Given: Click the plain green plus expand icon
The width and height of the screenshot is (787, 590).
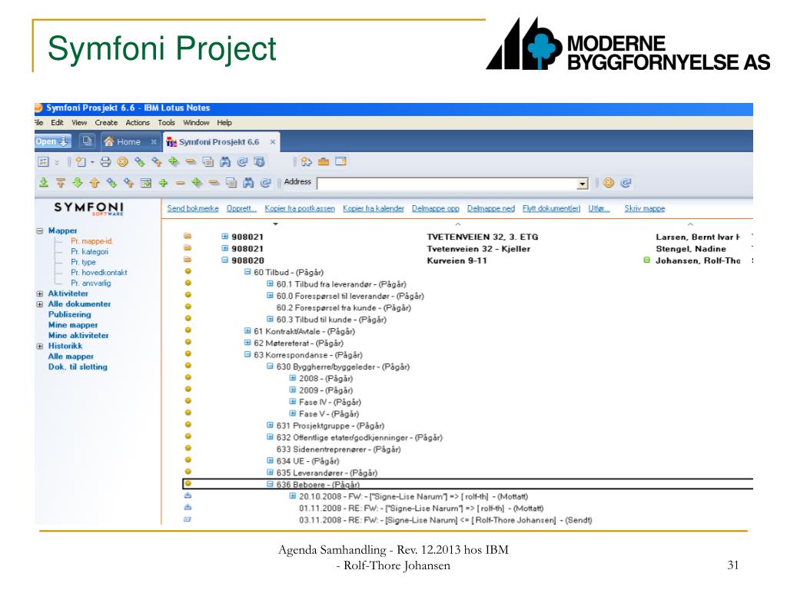Looking at the screenshot, I should [x=163, y=183].
